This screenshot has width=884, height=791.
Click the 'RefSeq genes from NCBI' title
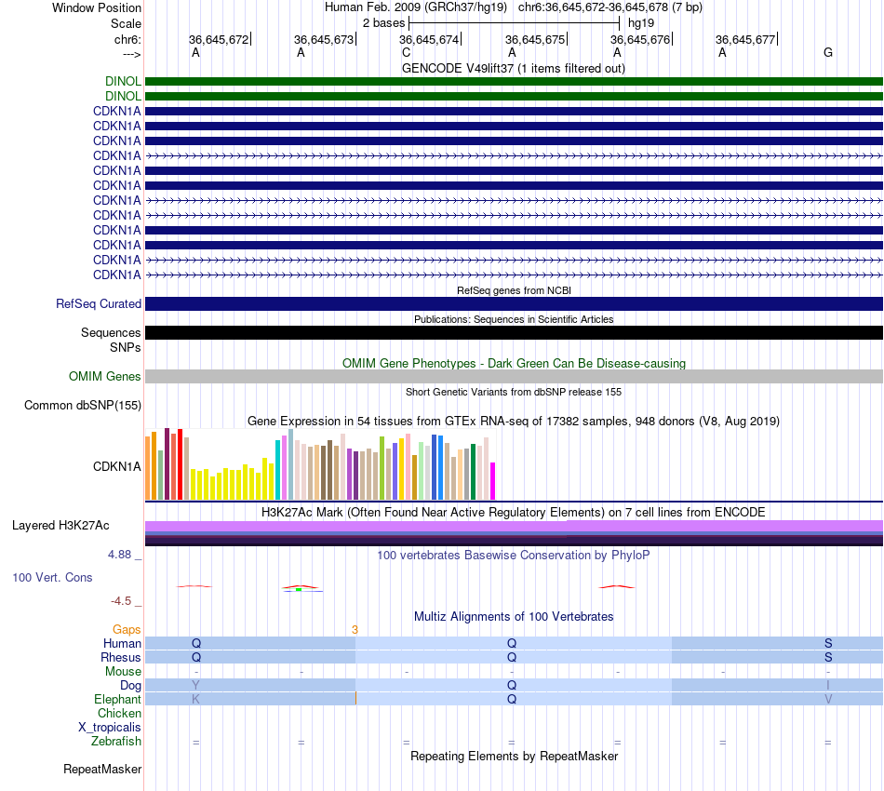point(515,290)
